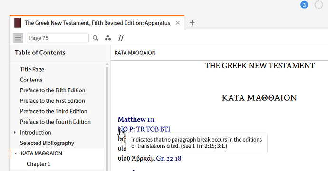Open Title Page in the contents list
Viewport: 328px width, 171px height.
pyautogui.click(x=32, y=69)
